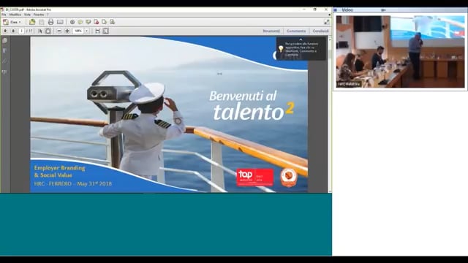Go to next page with down arrow

coord(13,31)
